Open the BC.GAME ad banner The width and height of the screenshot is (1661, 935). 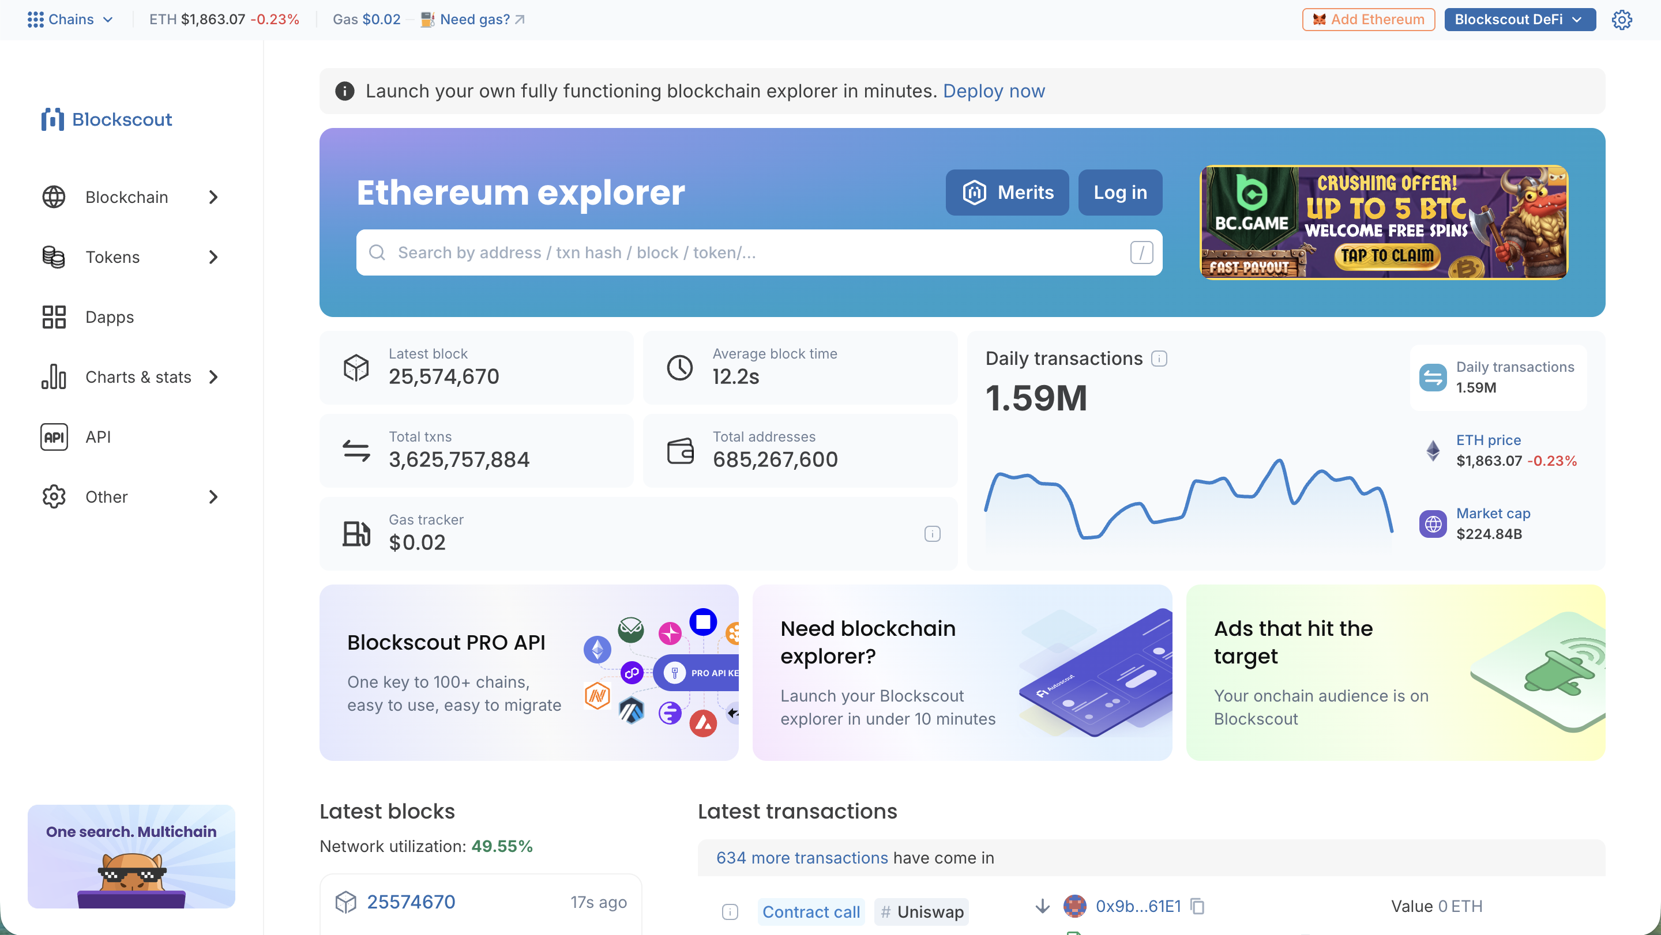click(1384, 223)
